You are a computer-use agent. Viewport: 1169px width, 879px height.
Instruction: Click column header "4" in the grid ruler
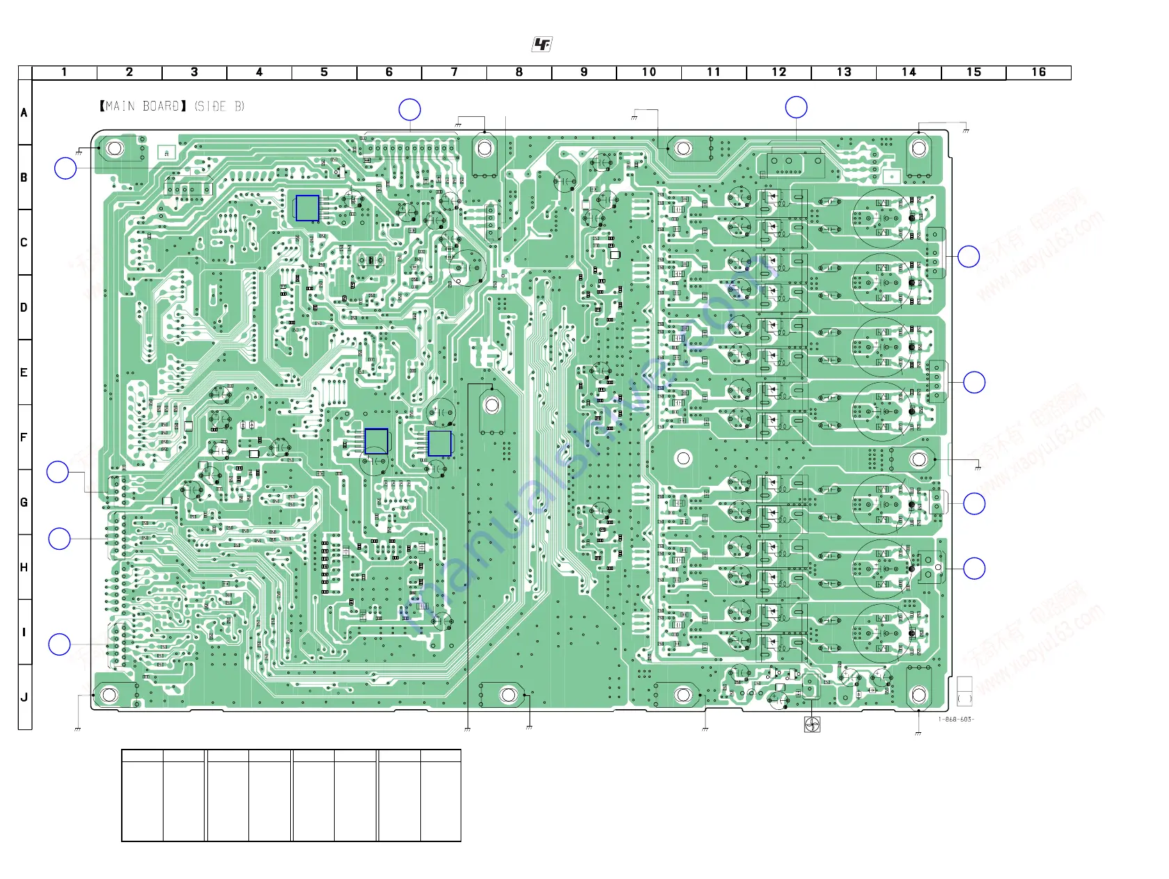(260, 72)
